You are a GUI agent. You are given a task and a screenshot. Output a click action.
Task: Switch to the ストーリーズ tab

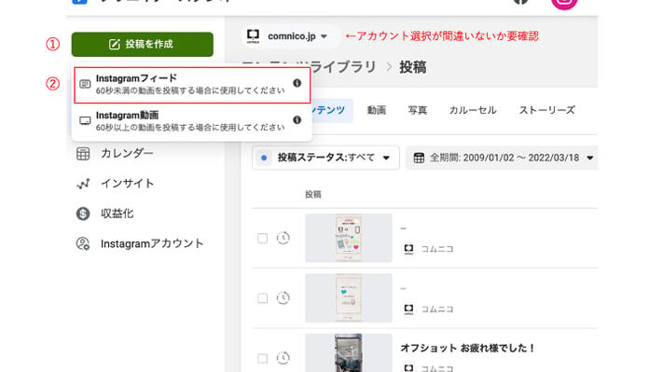tap(546, 110)
